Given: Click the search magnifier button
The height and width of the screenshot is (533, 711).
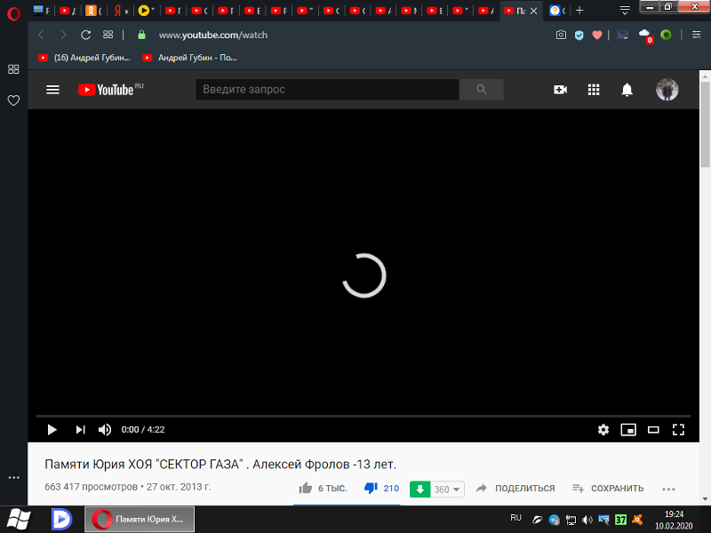Looking at the screenshot, I should [x=482, y=90].
